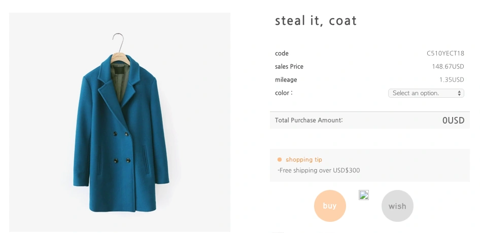Click the "steal it, coat" product title

pos(316,21)
